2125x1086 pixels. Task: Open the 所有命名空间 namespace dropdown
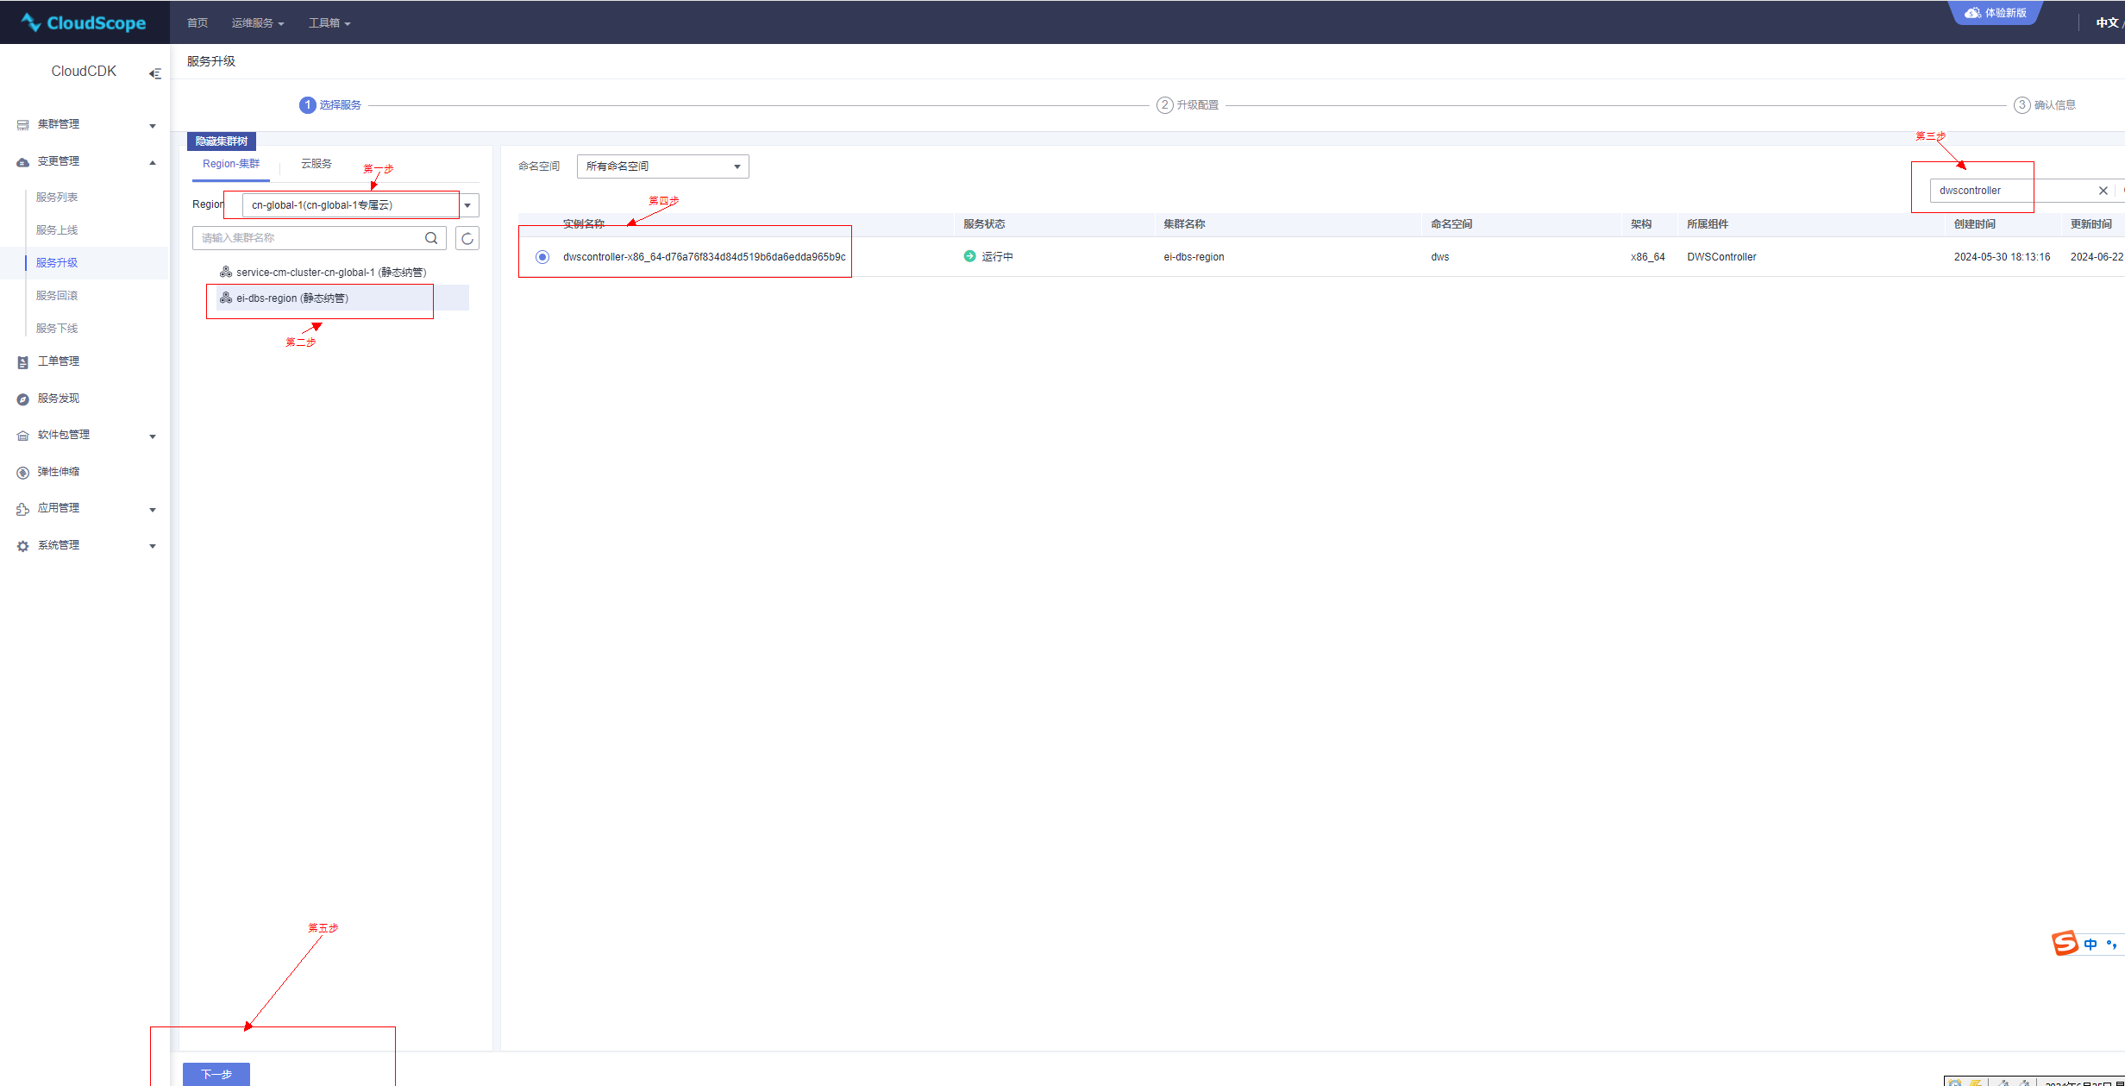(662, 166)
